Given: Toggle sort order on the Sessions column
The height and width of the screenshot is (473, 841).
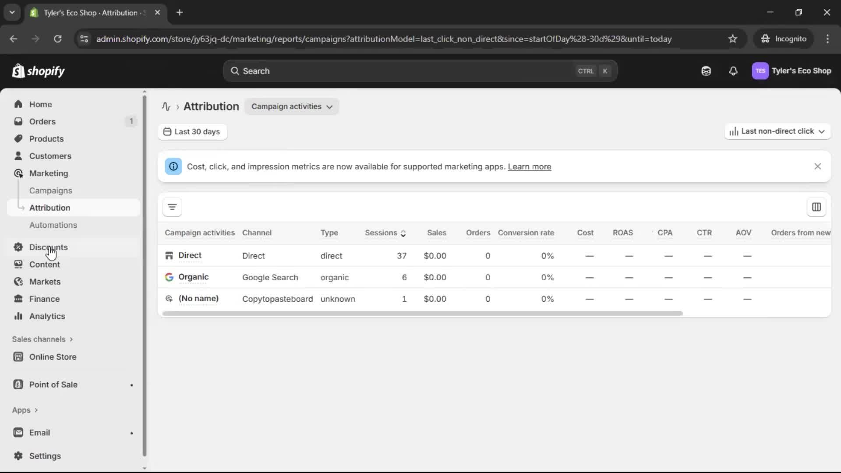Looking at the screenshot, I should coord(403,233).
